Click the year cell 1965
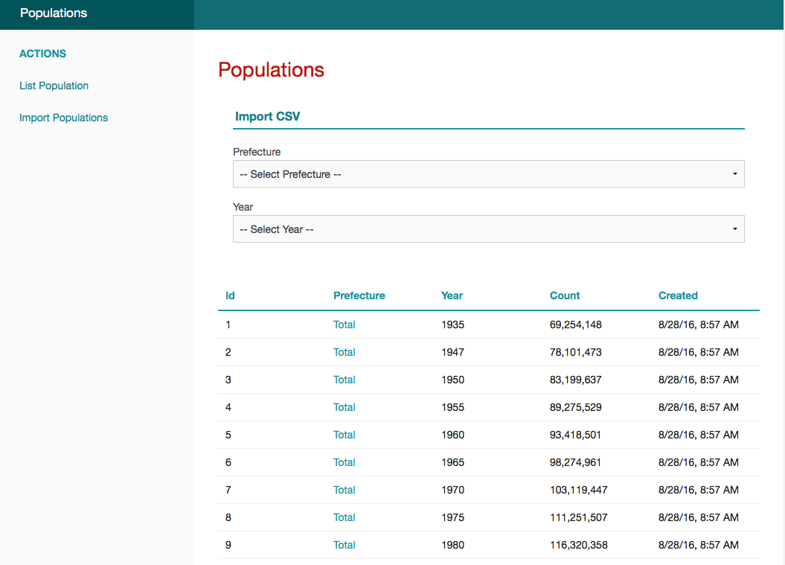 (x=452, y=462)
